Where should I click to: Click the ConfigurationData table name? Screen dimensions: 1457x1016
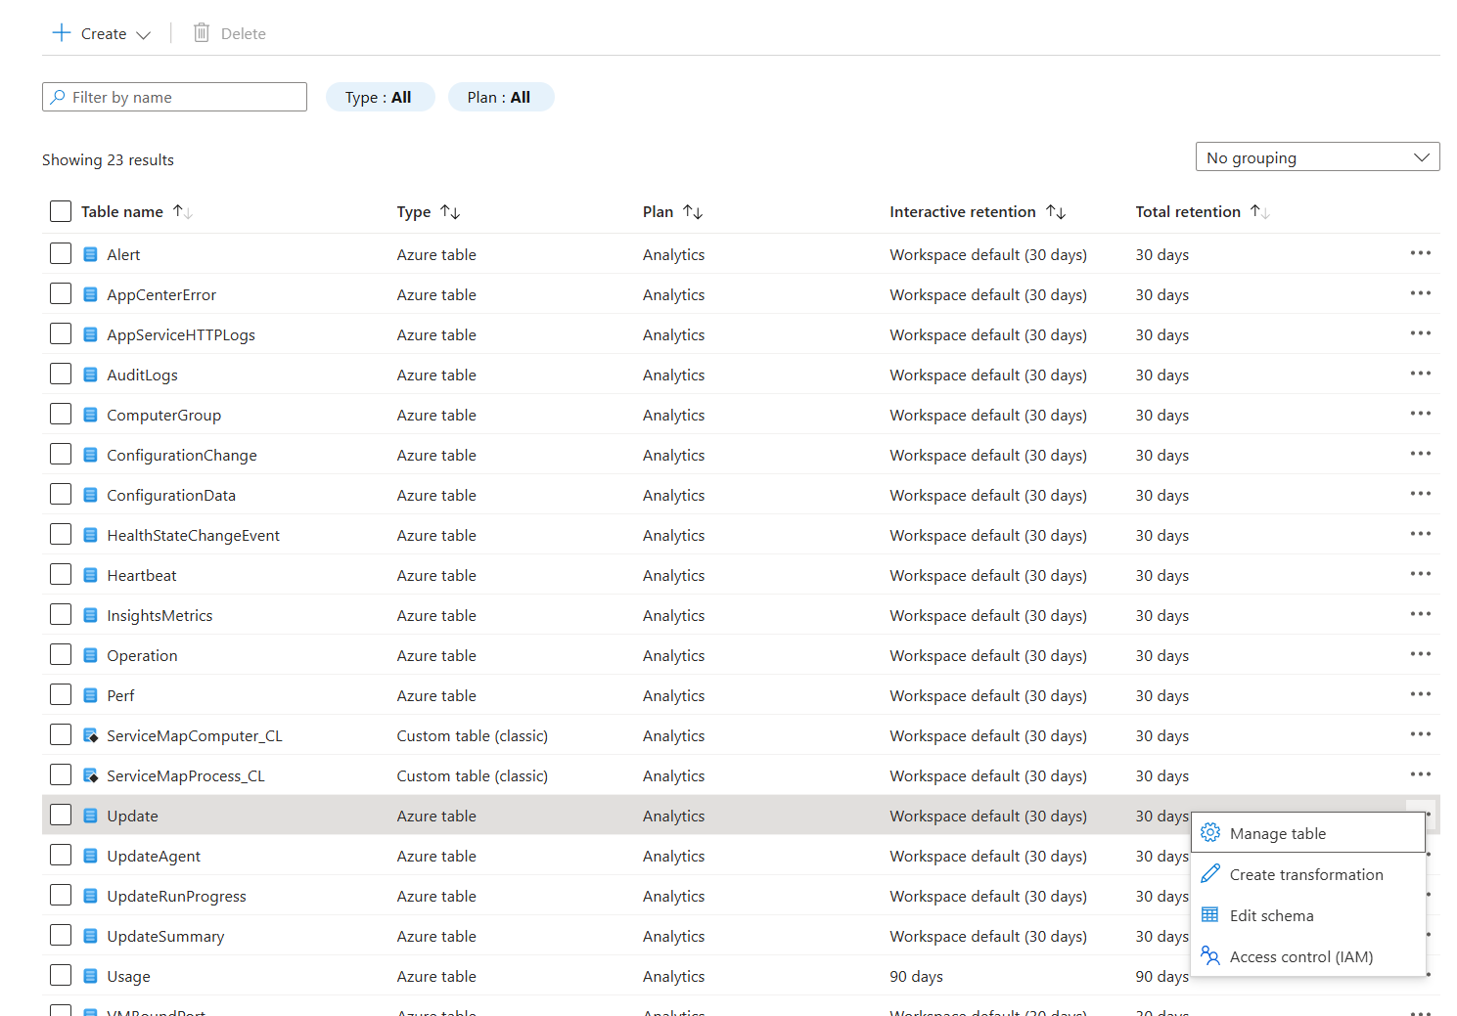tap(171, 495)
